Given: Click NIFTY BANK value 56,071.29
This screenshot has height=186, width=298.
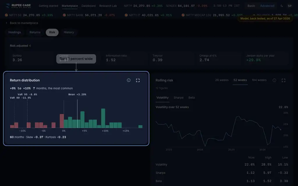Looking at the screenshot, I should coord(93,15).
